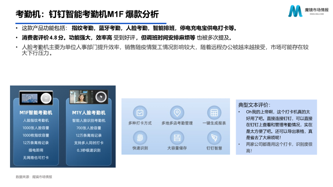Click the text 1000张人脸容量
Viewport: 333px width, 187px height.
pyautogui.click(x=36, y=128)
